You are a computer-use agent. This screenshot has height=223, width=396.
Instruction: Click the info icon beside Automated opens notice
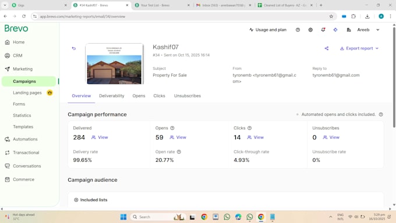(381, 114)
